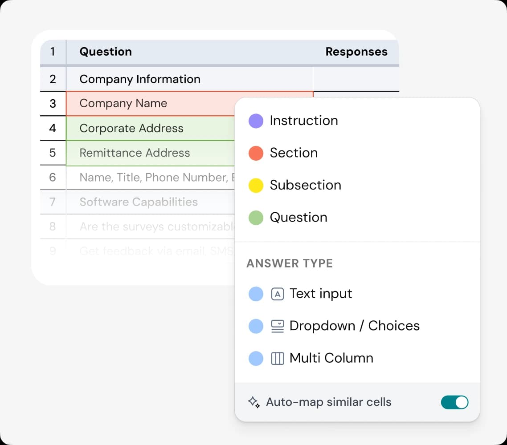Select the purple Instruction color dot
Image resolution: width=507 pixels, height=445 pixels.
pos(256,121)
